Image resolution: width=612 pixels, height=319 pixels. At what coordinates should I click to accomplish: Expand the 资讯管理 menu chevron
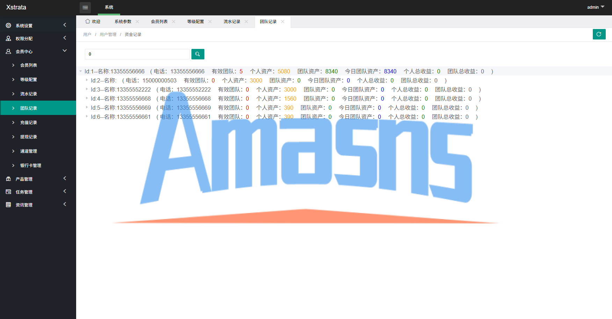65,204
